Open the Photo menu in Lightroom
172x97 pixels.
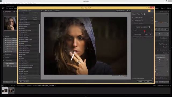point(13,3)
